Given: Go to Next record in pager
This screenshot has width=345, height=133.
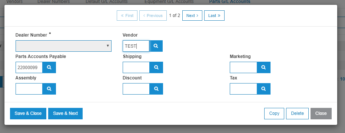Looking at the screenshot, I should [192, 16].
